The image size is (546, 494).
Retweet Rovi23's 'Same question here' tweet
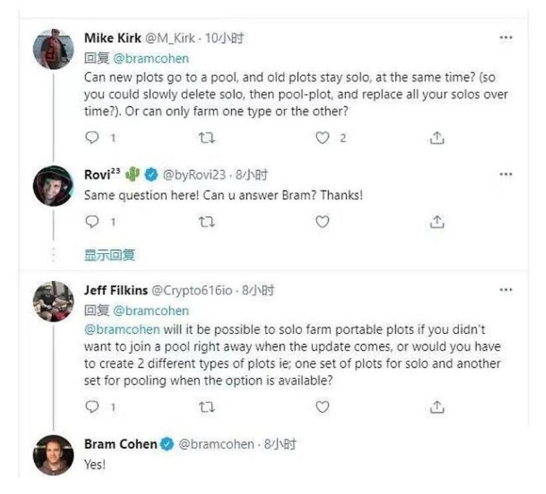click(x=207, y=222)
